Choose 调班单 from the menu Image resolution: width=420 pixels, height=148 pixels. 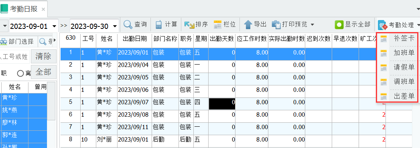pyautogui.click(x=404, y=81)
